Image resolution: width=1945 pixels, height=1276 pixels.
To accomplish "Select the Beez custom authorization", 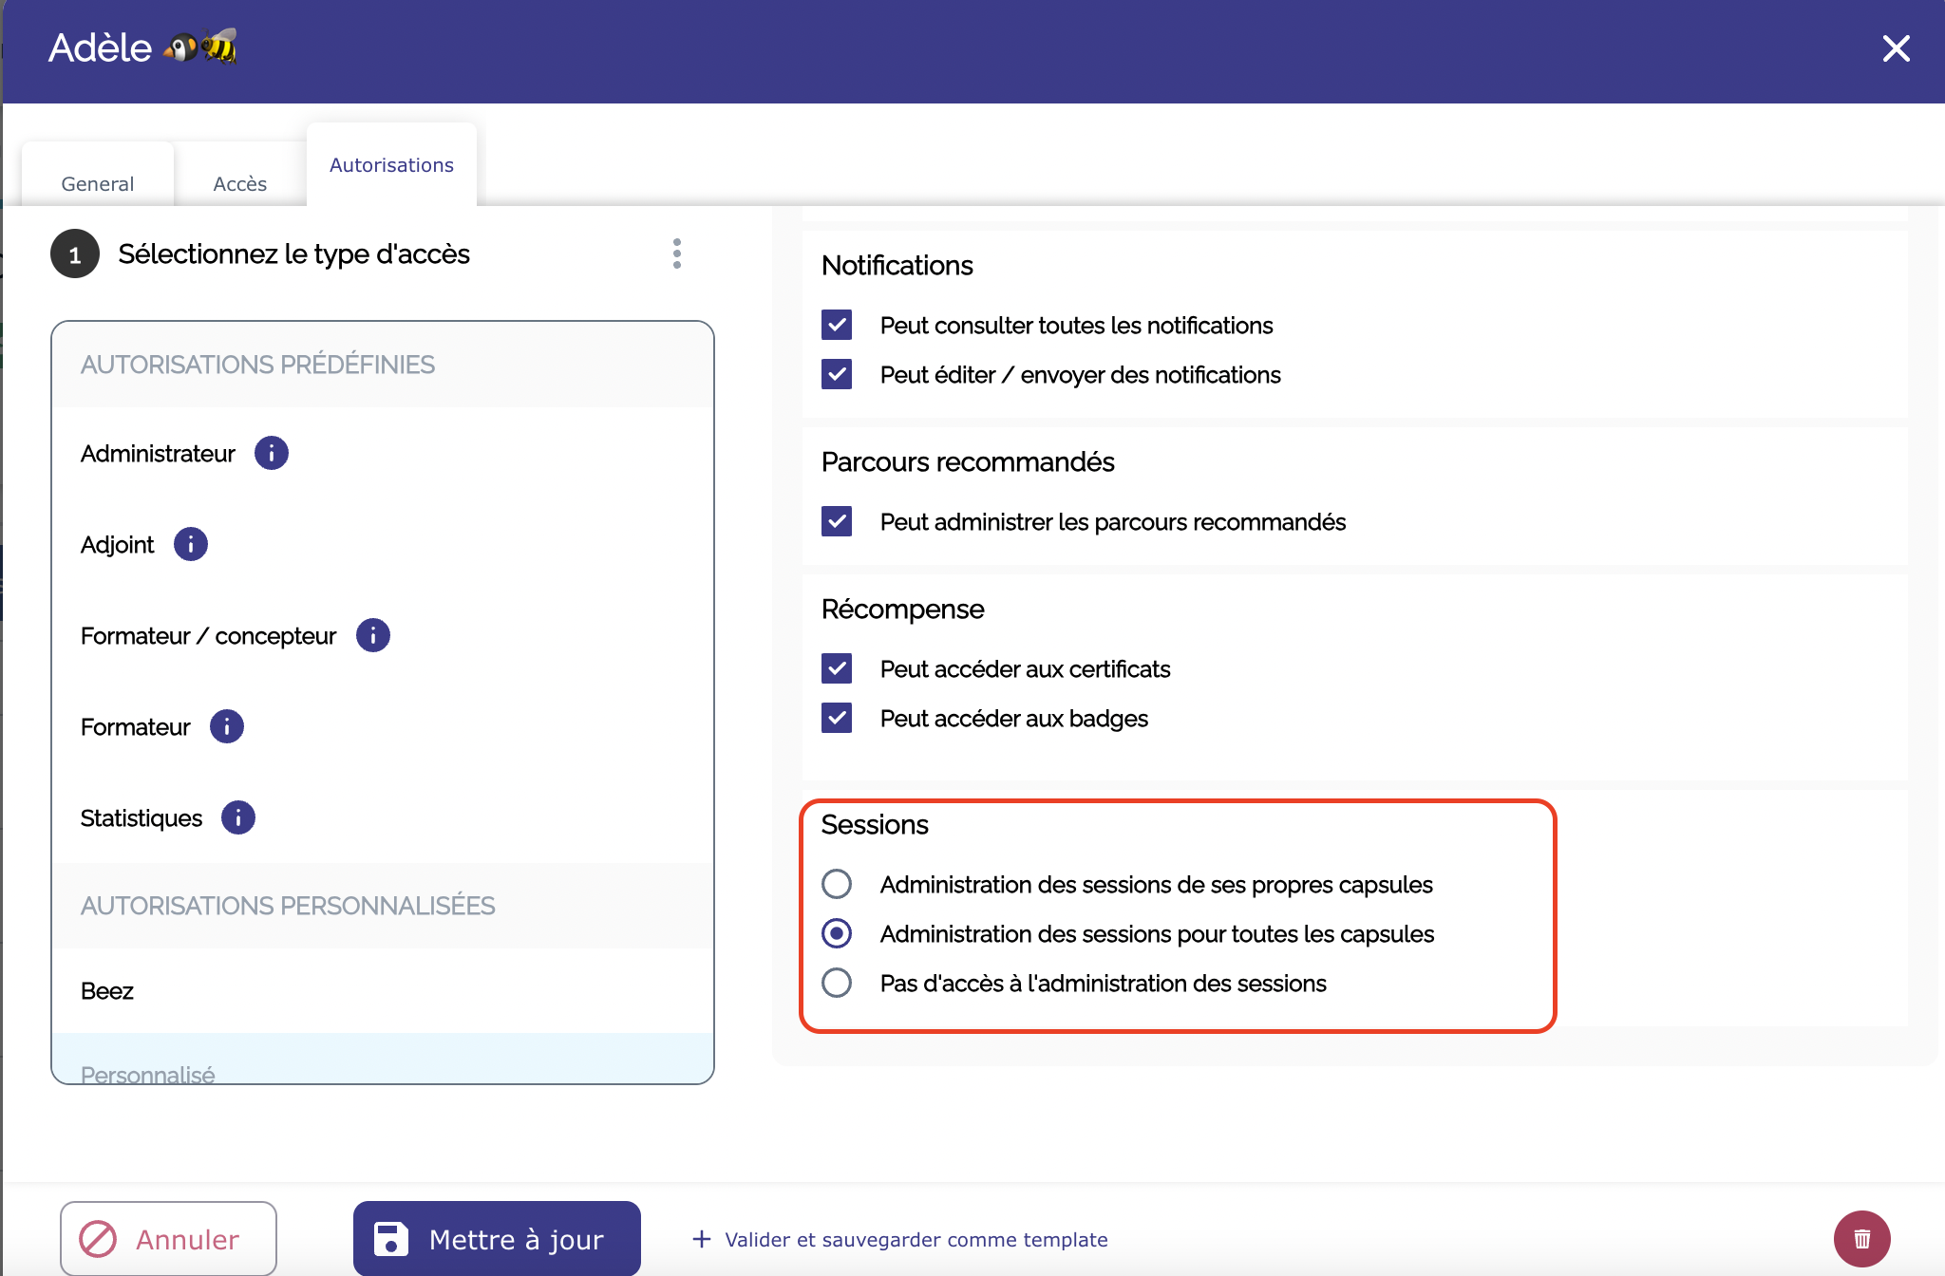I will pyautogui.click(x=107, y=991).
